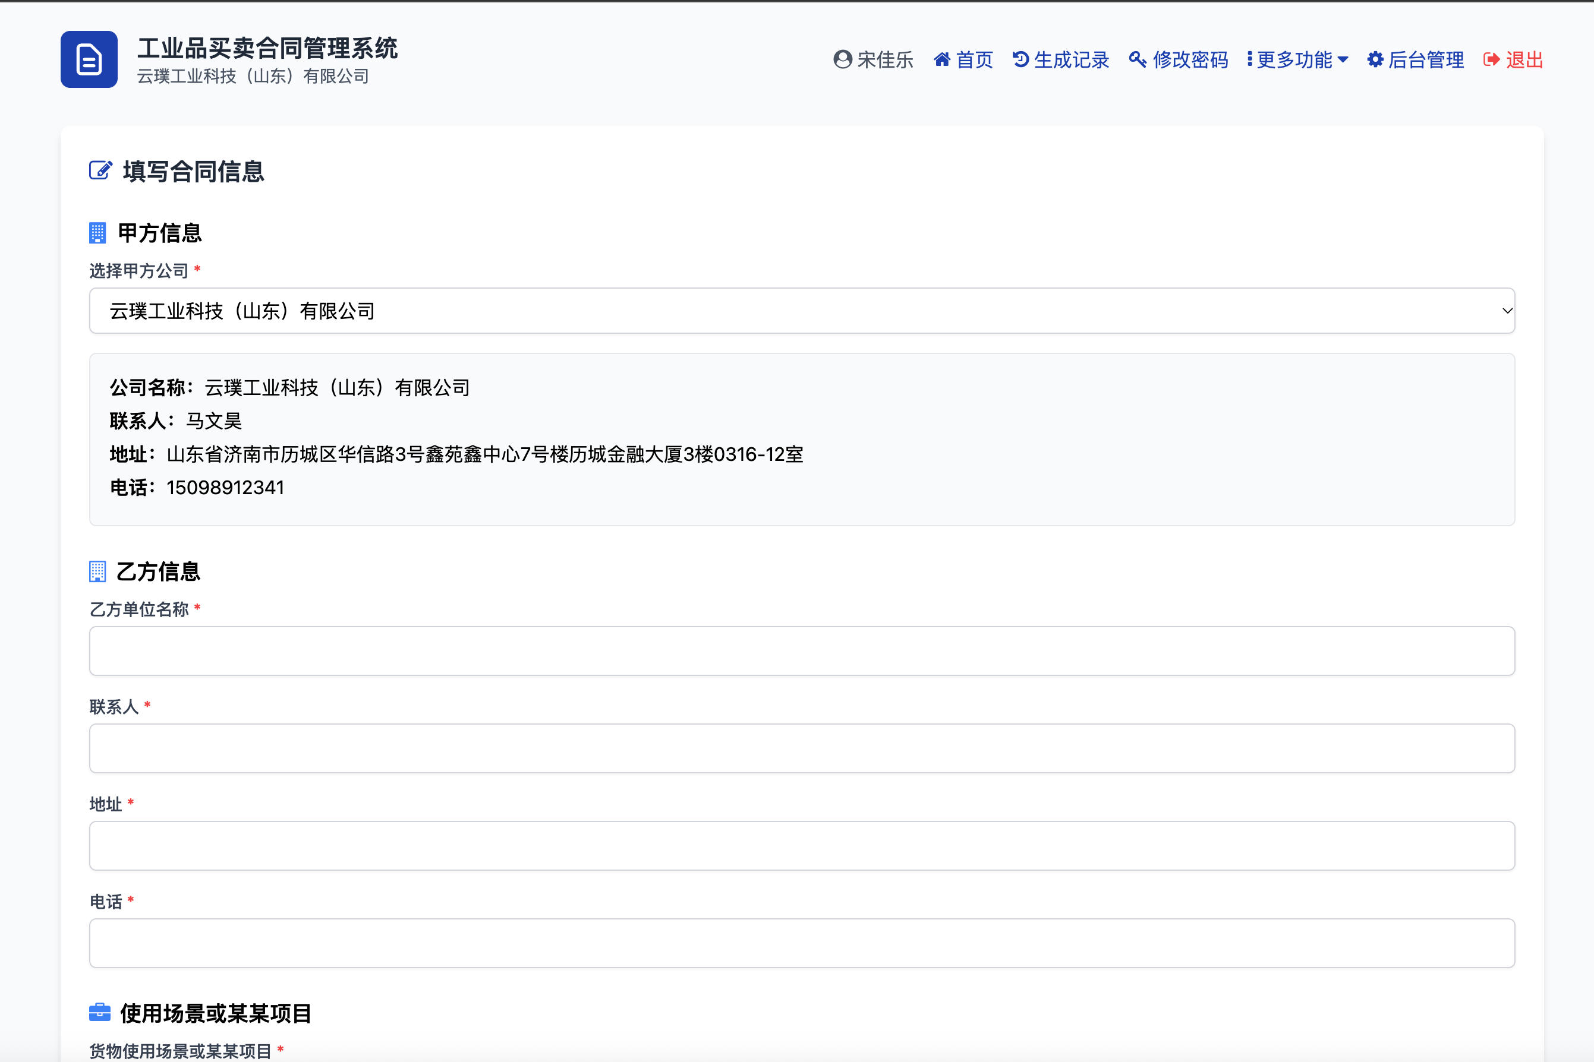Go to 修改密码 link
The width and height of the screenshot is (1594, 1062).
(x=1179, y=59)
